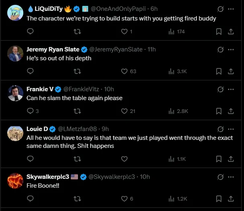Open Grok icon on Jeremy Ryan Slate's tweet
244x211 pixels.
coord(220,49)
